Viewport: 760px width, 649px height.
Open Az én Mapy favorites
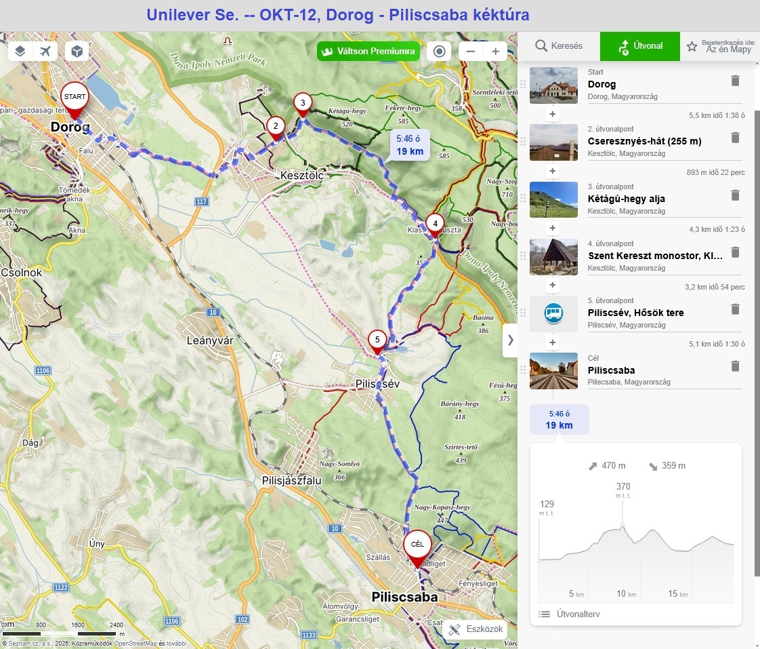pyautogui.click(x=720, y=47)
